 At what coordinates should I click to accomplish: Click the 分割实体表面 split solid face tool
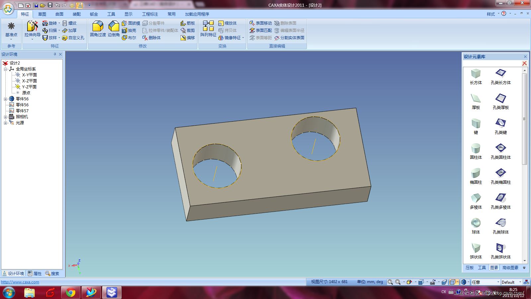tap(289, 38)
